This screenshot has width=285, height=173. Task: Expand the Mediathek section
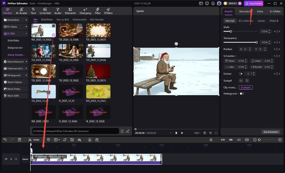pyautogui.click(x=15, y=20)
